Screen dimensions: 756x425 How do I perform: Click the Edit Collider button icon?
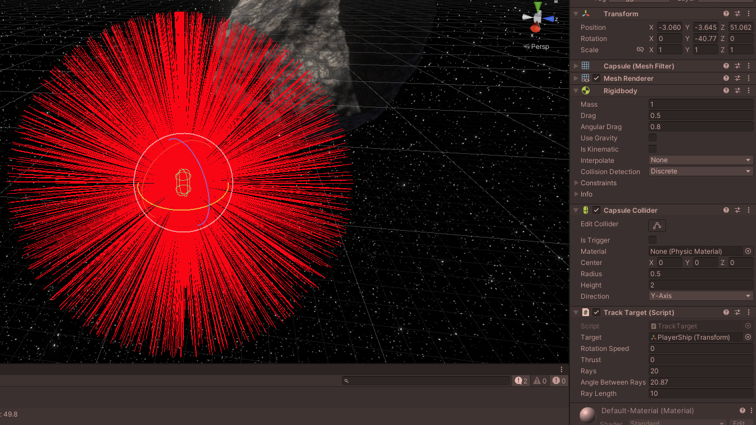657,226
